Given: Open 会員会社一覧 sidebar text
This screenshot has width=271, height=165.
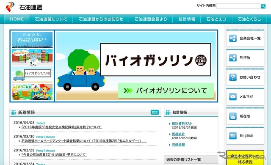Looking at the screenshot, I should [250, 38].
